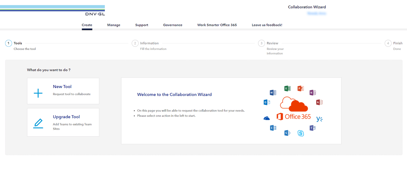Click the Collaboration Wizard page title
The height and width of the screenshot is (181, 407).
point(307,7)
